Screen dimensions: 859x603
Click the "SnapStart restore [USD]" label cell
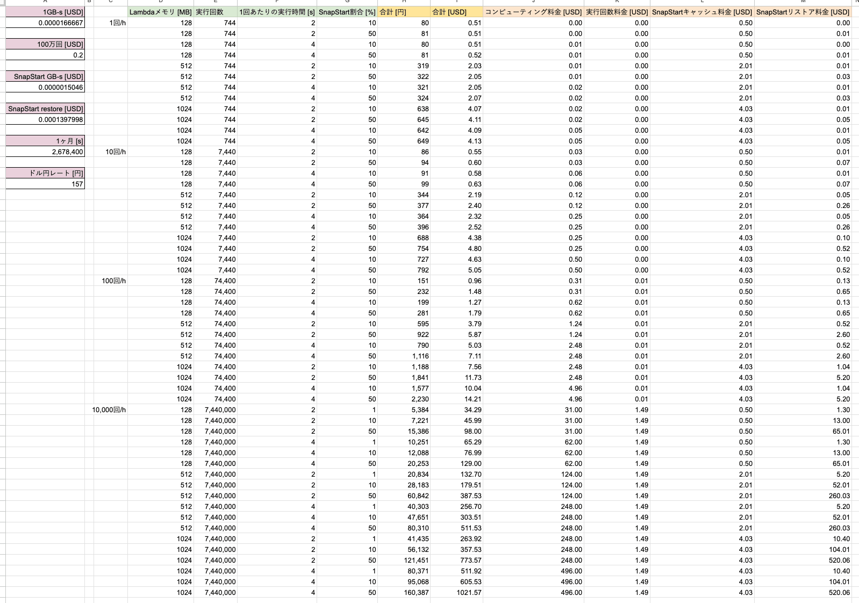pos(45,109)
